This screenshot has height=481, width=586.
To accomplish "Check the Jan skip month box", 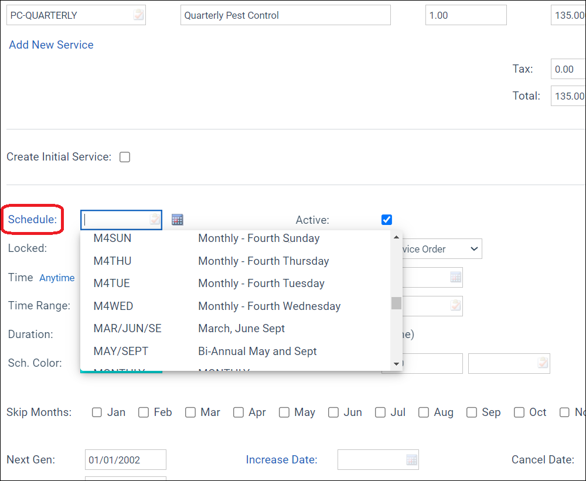I will [x=97, y=412].
